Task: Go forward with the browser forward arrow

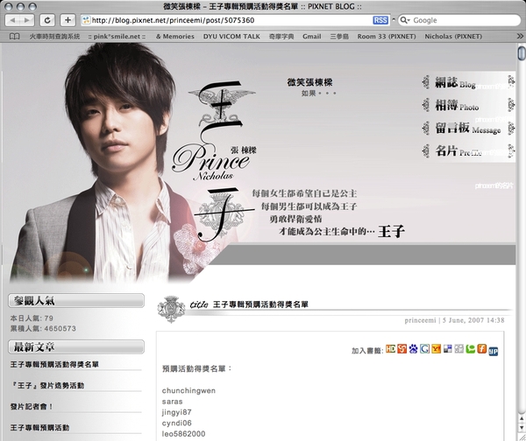Action: [x=27, y=20]
